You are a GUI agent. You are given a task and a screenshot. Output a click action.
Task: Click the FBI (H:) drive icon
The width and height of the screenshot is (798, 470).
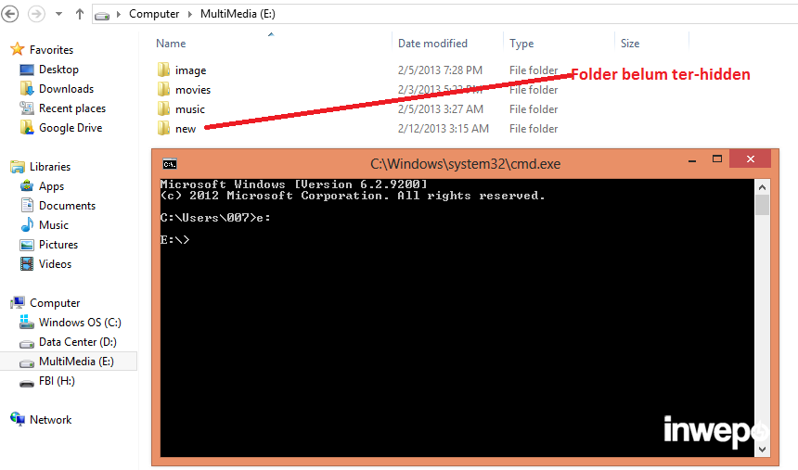click(x=27, y=383)
